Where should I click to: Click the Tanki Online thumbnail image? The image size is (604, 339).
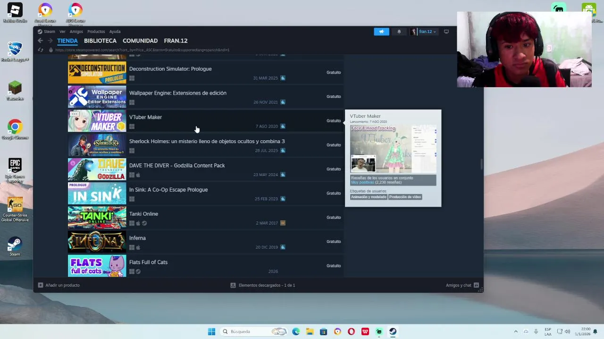97,218
